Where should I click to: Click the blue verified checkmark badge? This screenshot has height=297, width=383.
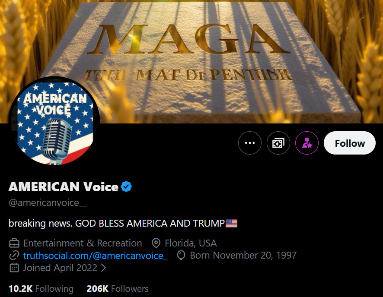126,186
